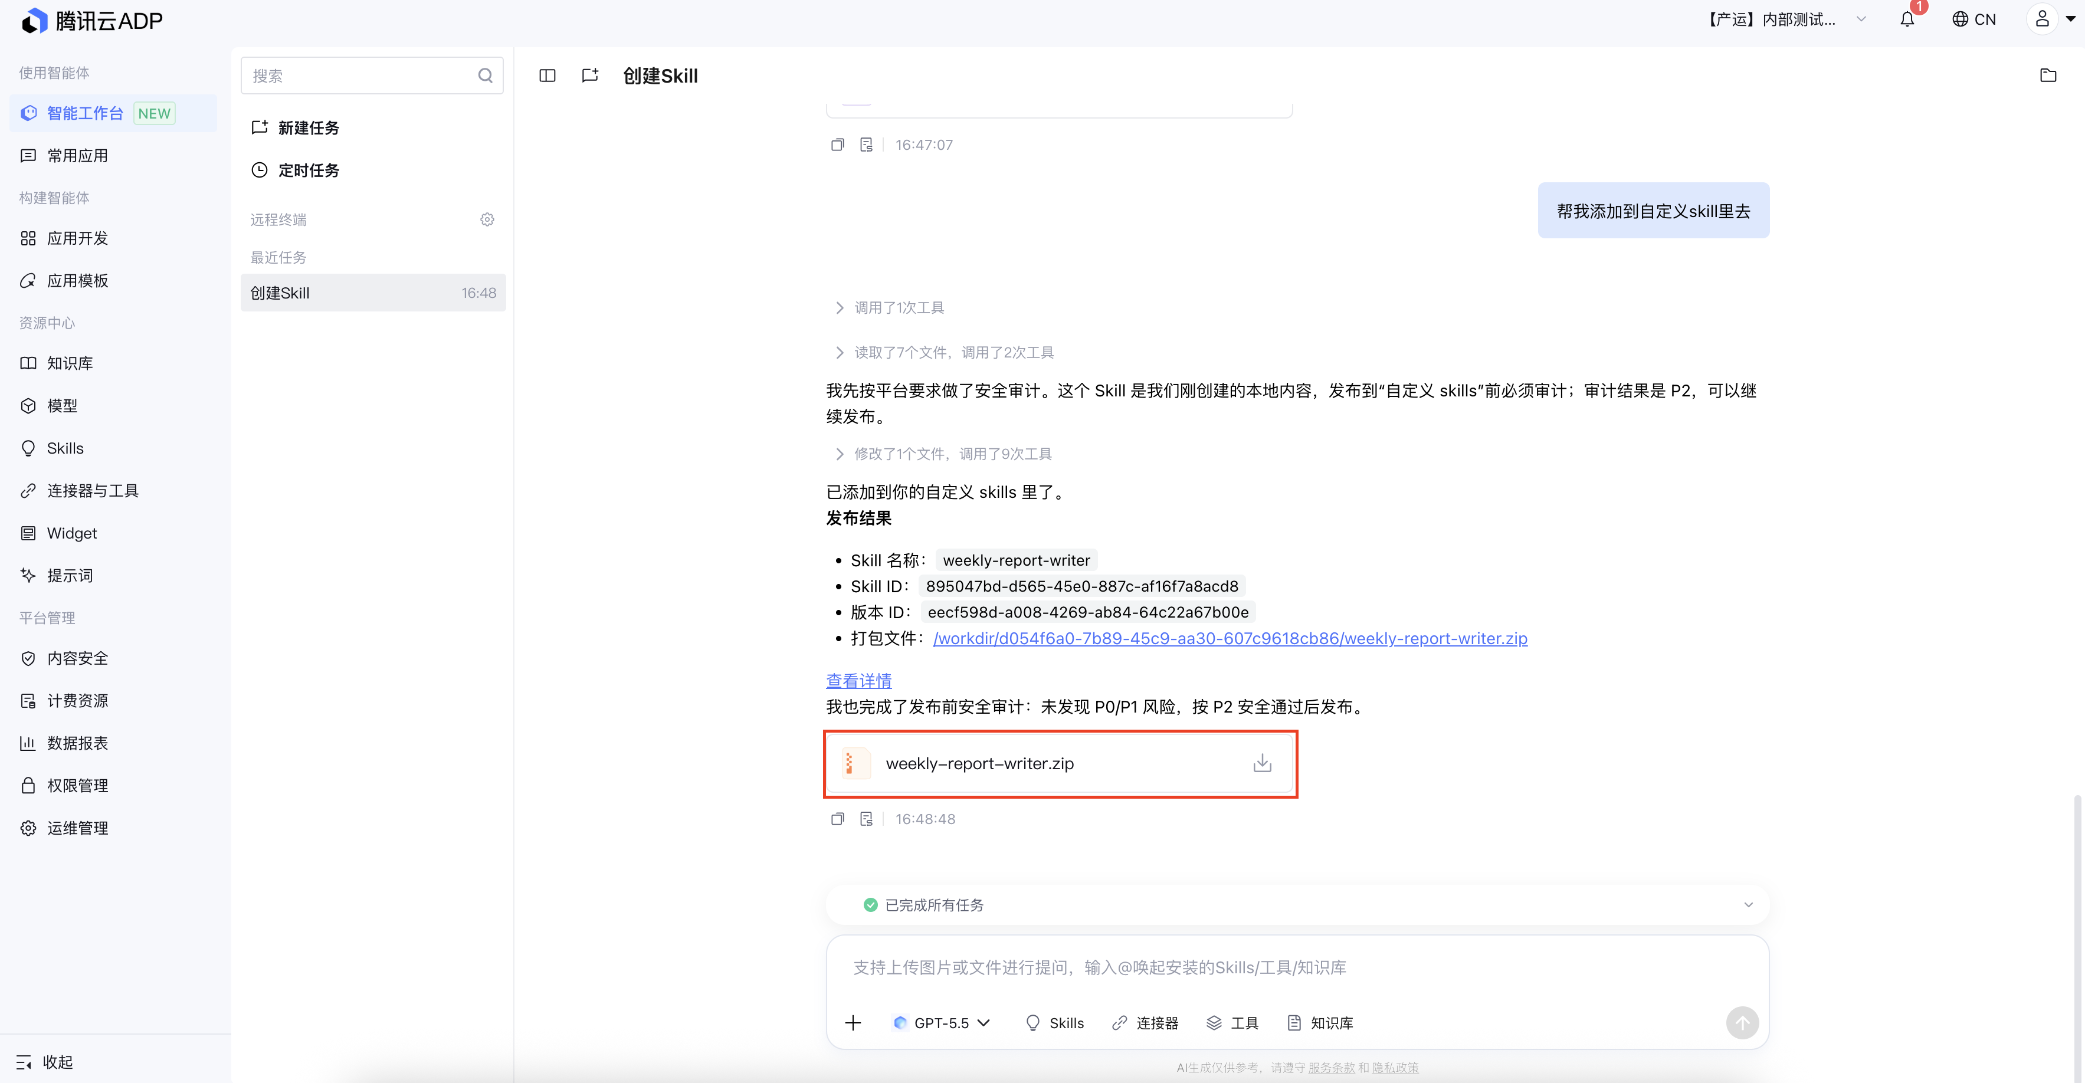Open the 服务条款 link

click(x=1332, y=1068)
